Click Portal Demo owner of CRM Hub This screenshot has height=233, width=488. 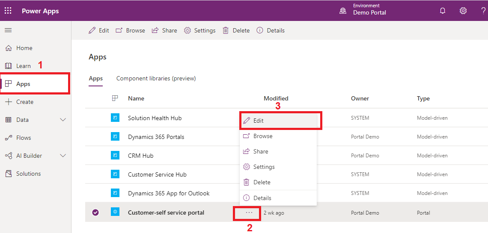[365, 156]
